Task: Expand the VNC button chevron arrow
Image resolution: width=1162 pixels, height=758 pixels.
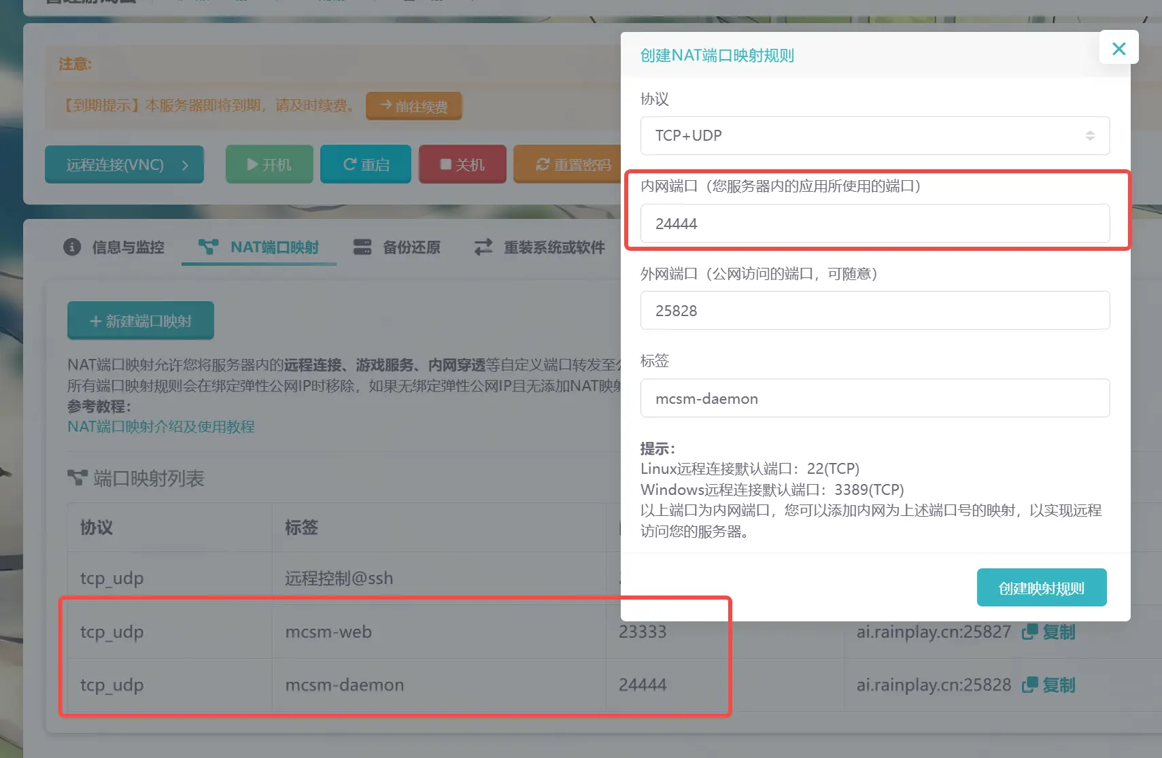Action: (x=185, y=165)
